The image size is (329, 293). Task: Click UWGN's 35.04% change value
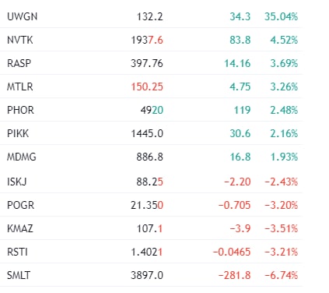(281, 16)
